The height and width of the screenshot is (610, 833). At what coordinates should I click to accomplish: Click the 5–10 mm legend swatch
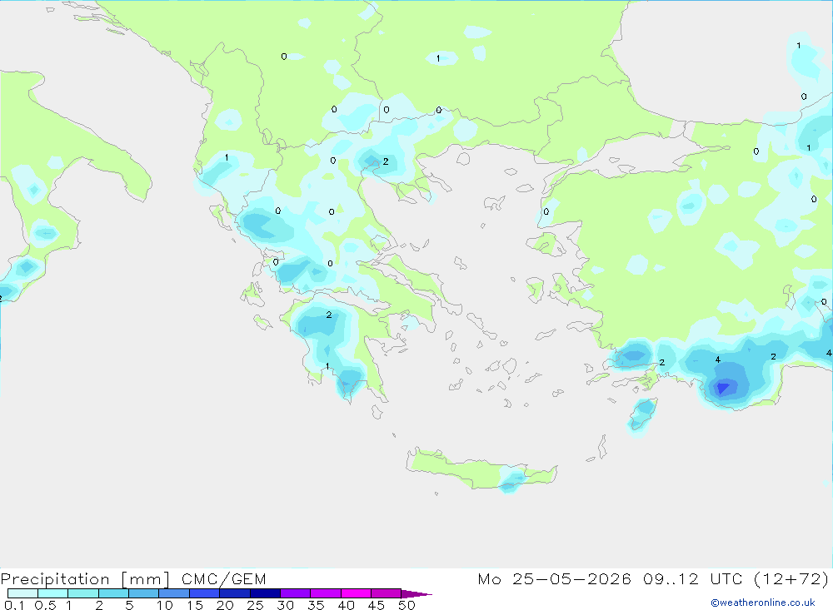143,593
